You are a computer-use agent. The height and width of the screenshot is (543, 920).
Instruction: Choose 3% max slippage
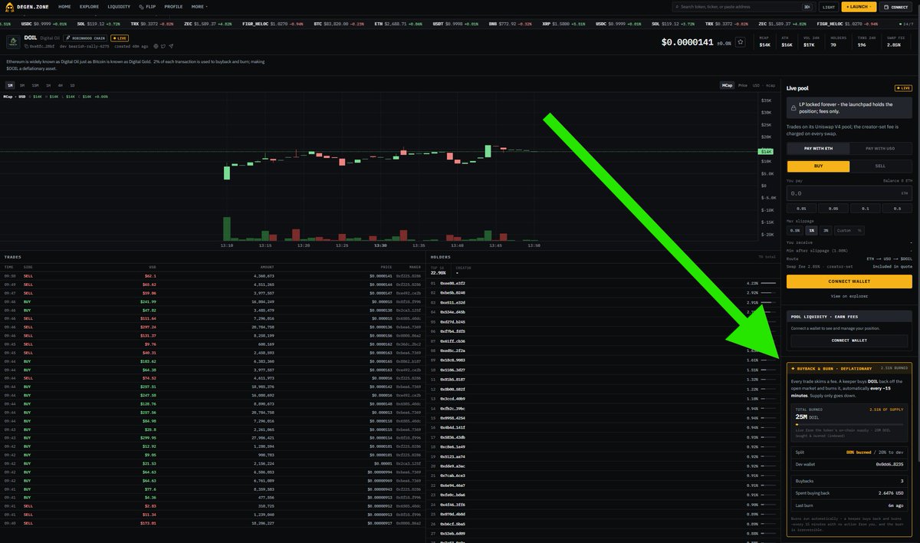(x=826, y=230)
